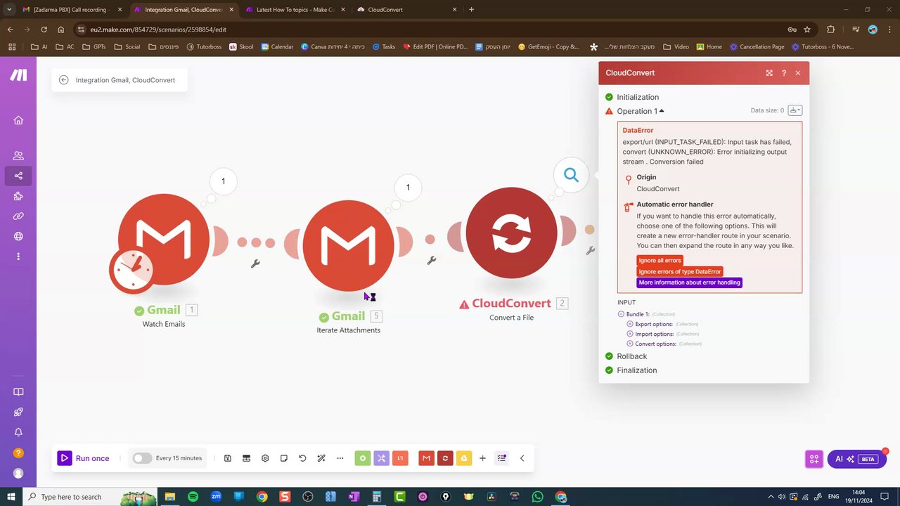Open the purple apps grid button

[x=814, y=459]
